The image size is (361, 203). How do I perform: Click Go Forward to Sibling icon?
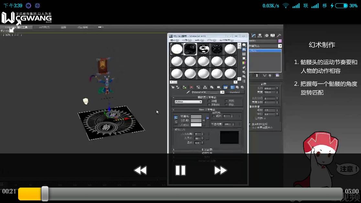click(242, 87)
